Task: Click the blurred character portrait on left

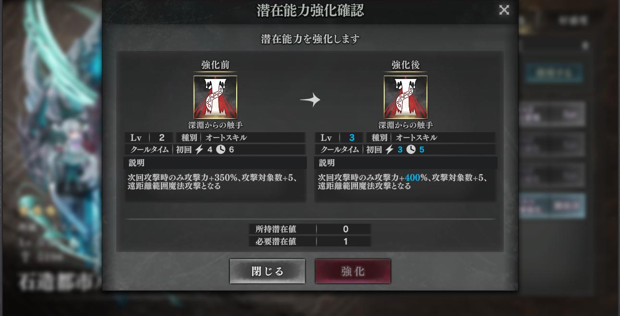Action: (x=55, y=158)
